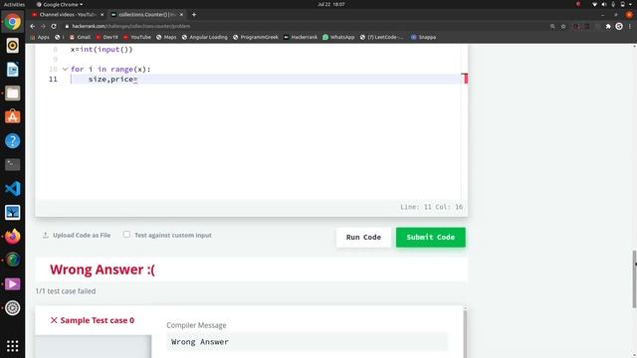Viewport: 637px width, 358px height.
Task: Open LibreOffice Writer from the dock
Action: click(x=12, y=70)
